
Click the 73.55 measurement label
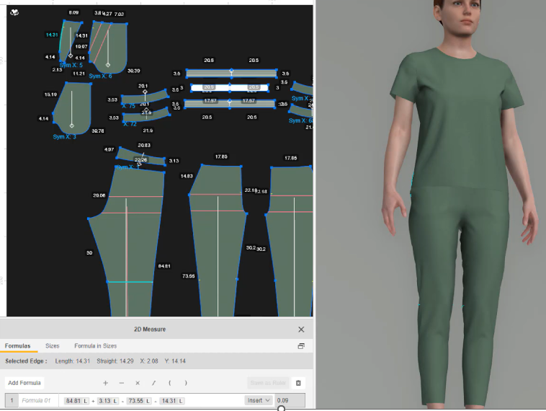tap(189, 276)
